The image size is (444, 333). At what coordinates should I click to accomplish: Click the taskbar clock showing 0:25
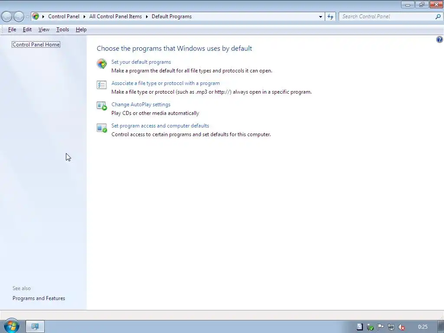(422, 327)
